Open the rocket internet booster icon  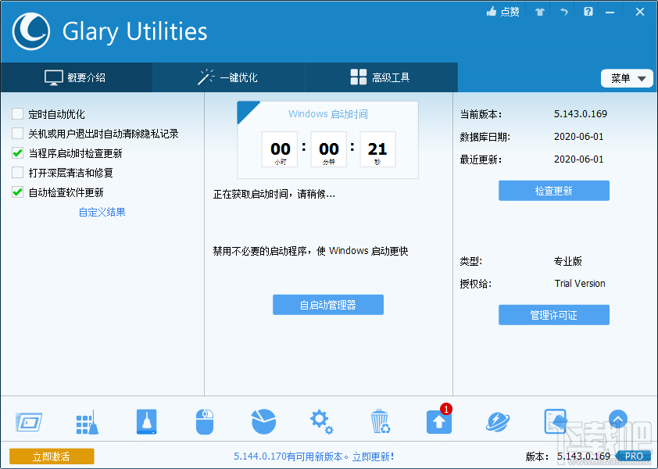point(497,421)
